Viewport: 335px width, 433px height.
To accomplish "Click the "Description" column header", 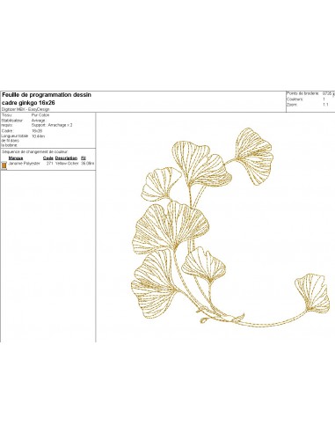I will coord(66,158).
